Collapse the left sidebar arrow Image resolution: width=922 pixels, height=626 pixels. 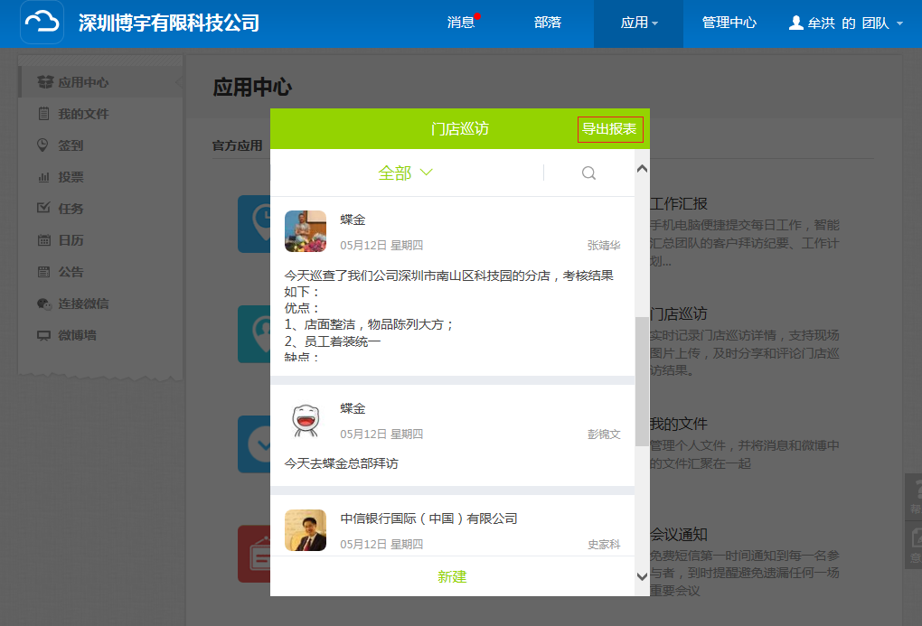[x=178, y=82]
